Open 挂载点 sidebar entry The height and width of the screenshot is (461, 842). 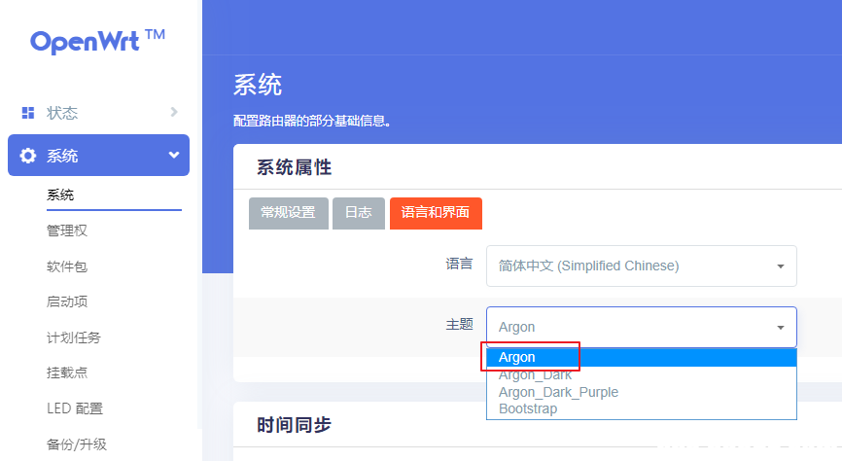click(67, 372)
